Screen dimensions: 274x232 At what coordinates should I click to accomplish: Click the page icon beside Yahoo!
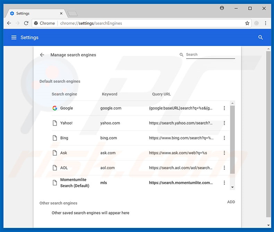pos(55,123)
